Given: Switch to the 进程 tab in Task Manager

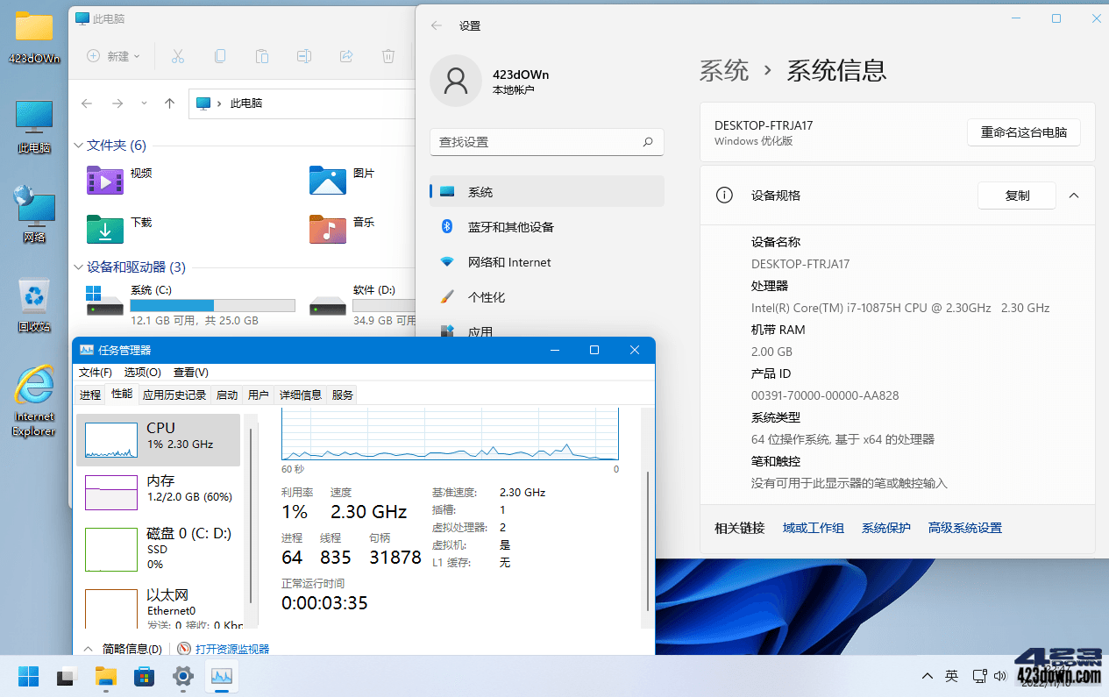Looking at the screenshot, I should 89,394.
